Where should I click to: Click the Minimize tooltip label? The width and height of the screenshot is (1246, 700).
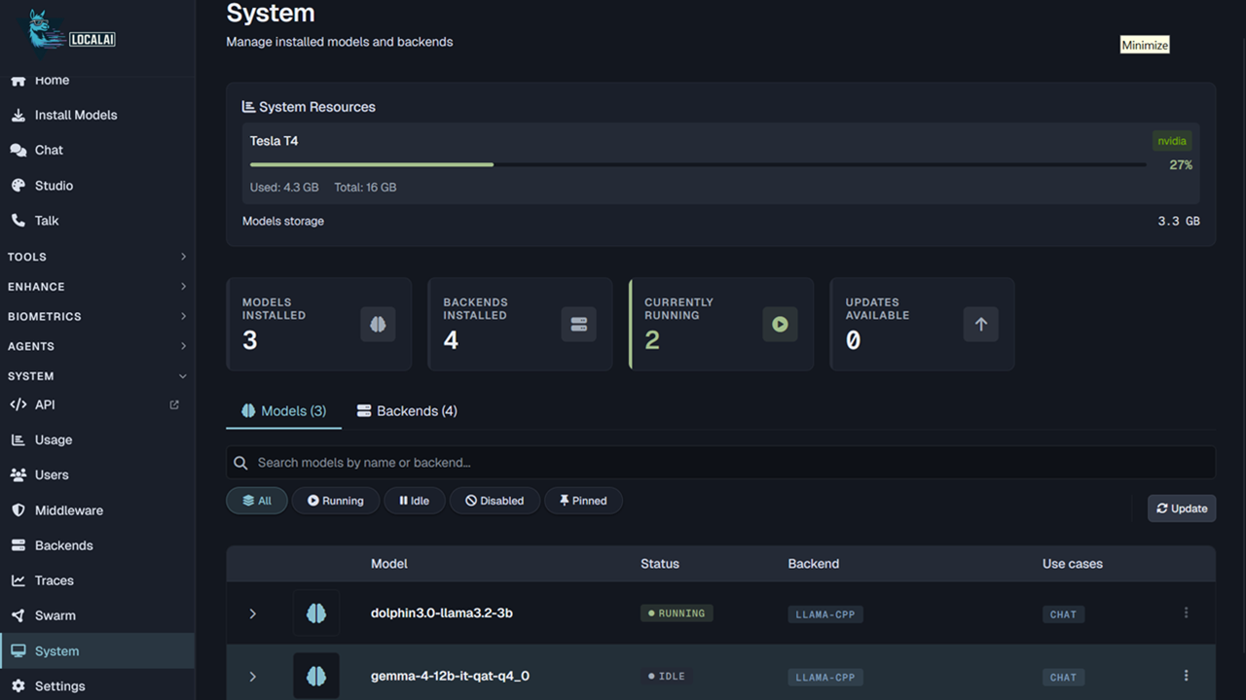point(1145,45)
